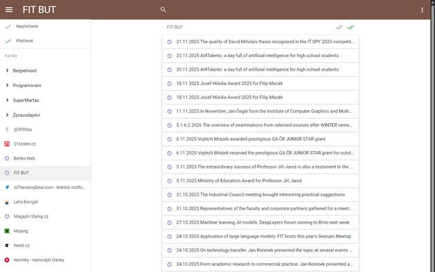Click the search magnifier icon

point(163,10)
